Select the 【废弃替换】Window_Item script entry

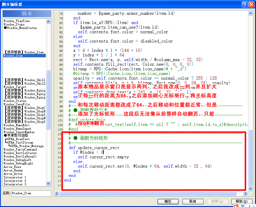pos(24,52)
